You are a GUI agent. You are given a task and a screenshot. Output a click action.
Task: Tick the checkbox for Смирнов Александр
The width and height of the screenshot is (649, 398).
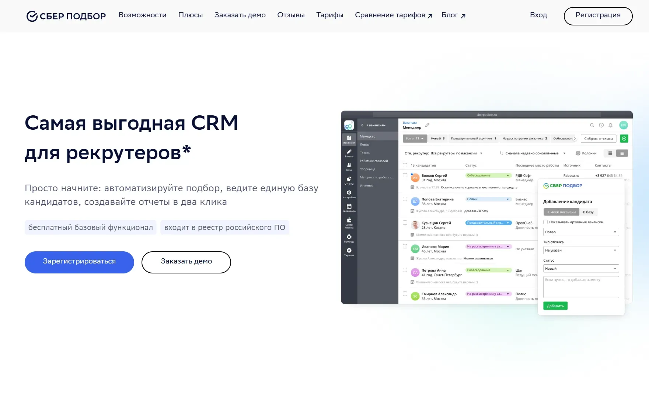(x=405, y=294)
